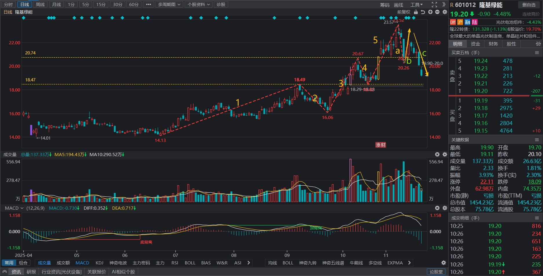Open the 前复权 price adjustment selector
The width and height of the screenshot is (543, 276).
point(404,12)
